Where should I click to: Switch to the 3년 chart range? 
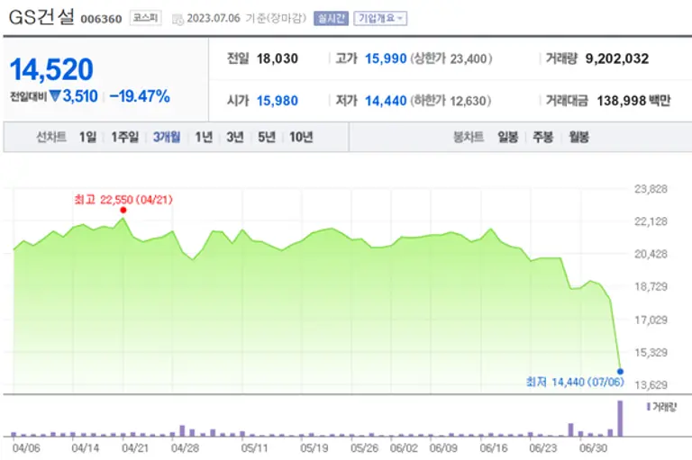[x=235, y=138]
